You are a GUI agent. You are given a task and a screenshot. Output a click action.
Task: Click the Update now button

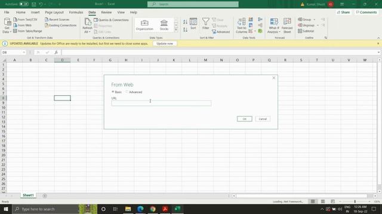165,43
